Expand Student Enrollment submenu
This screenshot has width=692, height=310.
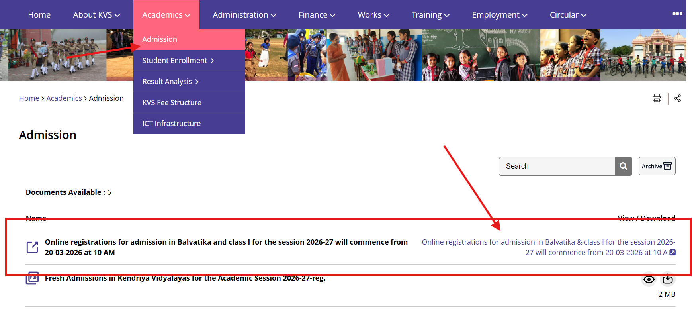pos(189,61)
